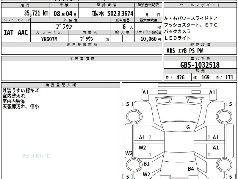Select the line 左・右パワースライドドア

(191, 18)
